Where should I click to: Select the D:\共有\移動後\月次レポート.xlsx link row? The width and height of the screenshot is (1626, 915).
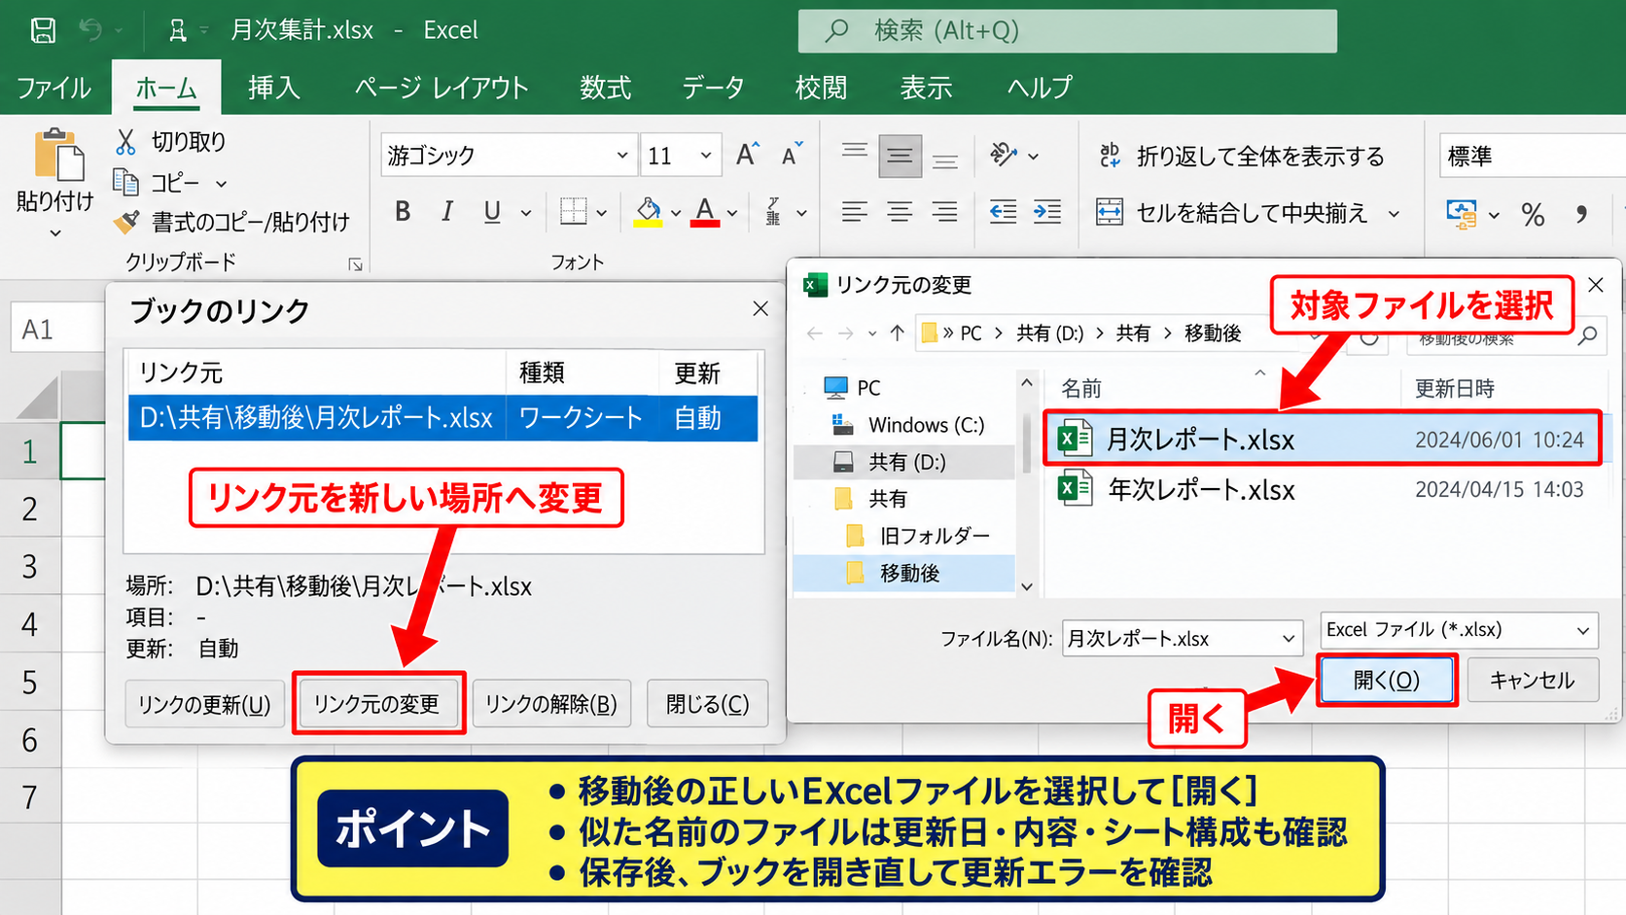442,418
